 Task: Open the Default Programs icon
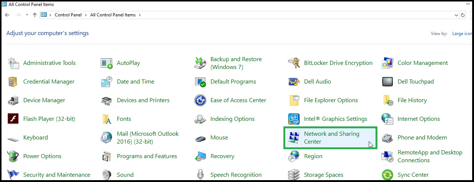tap(200, 82)
